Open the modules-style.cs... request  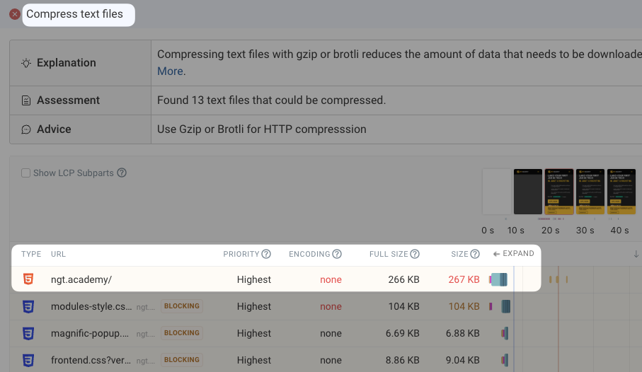click(91, 306)
